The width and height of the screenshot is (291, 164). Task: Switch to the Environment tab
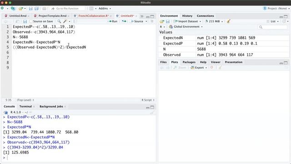click(x=169, y=16)
